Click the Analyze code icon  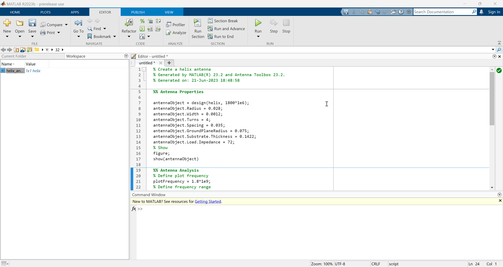coord(176,33)
